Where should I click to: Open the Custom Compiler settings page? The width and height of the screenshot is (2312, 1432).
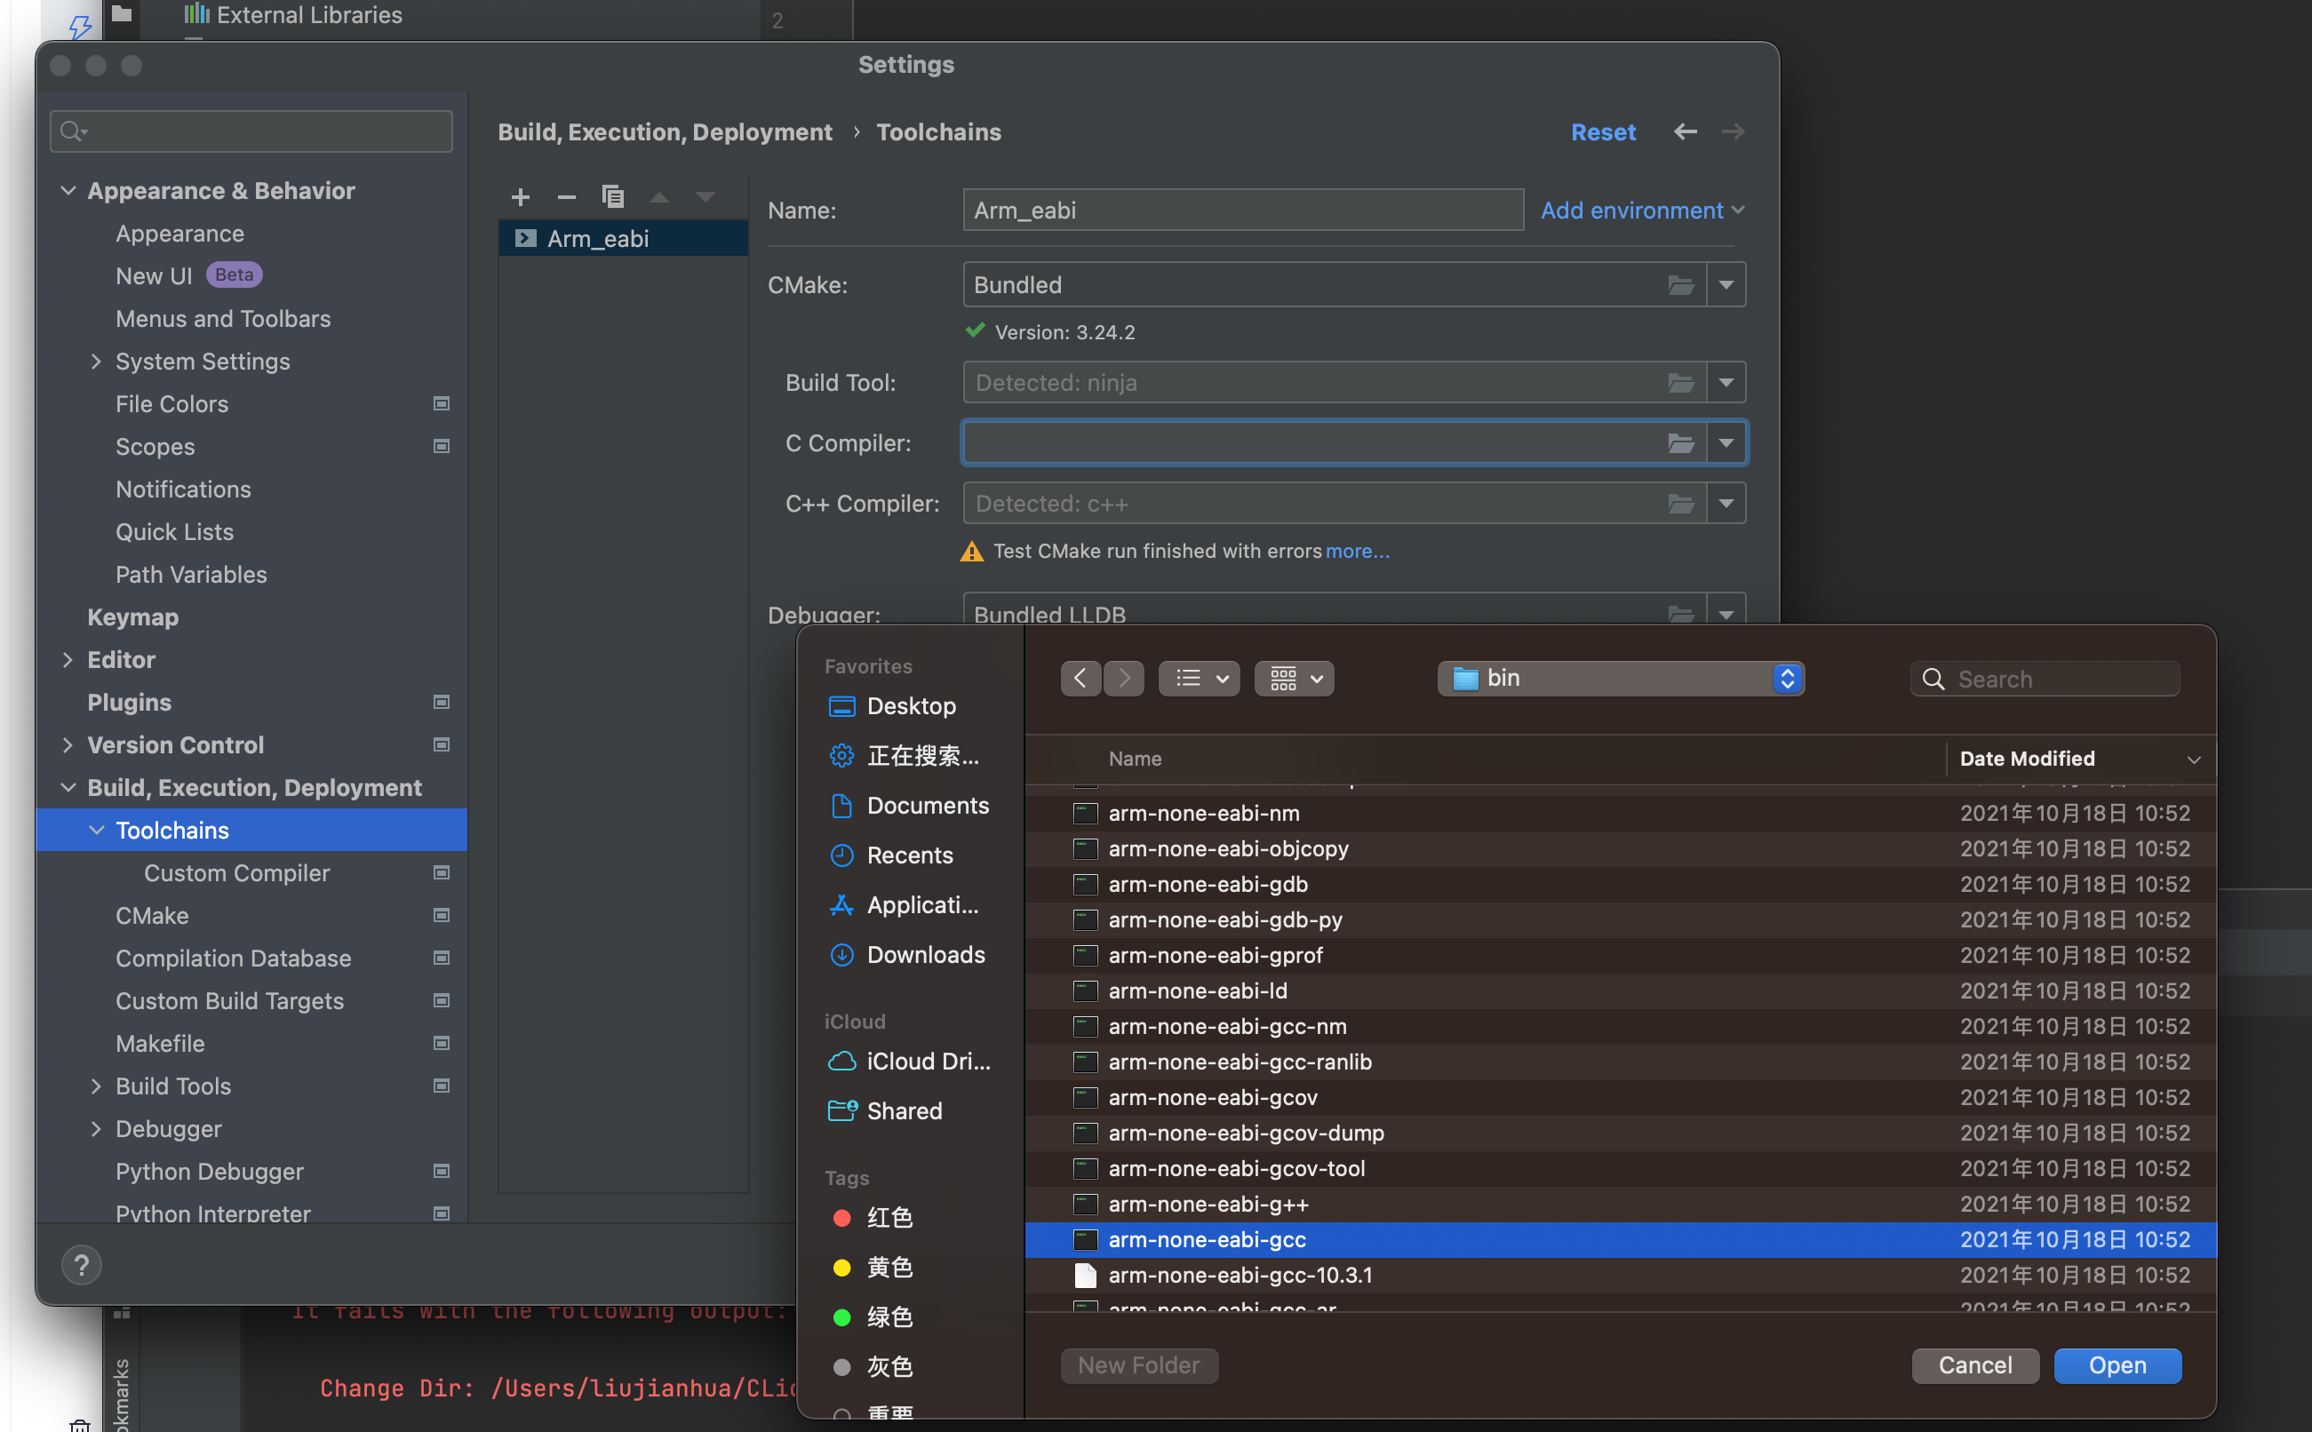(236, 873)
